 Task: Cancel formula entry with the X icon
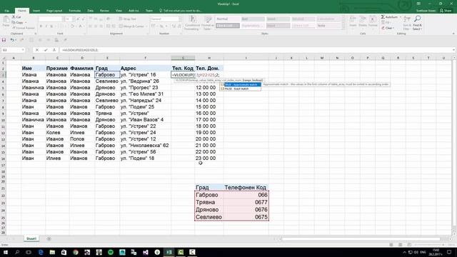(37, 50)
